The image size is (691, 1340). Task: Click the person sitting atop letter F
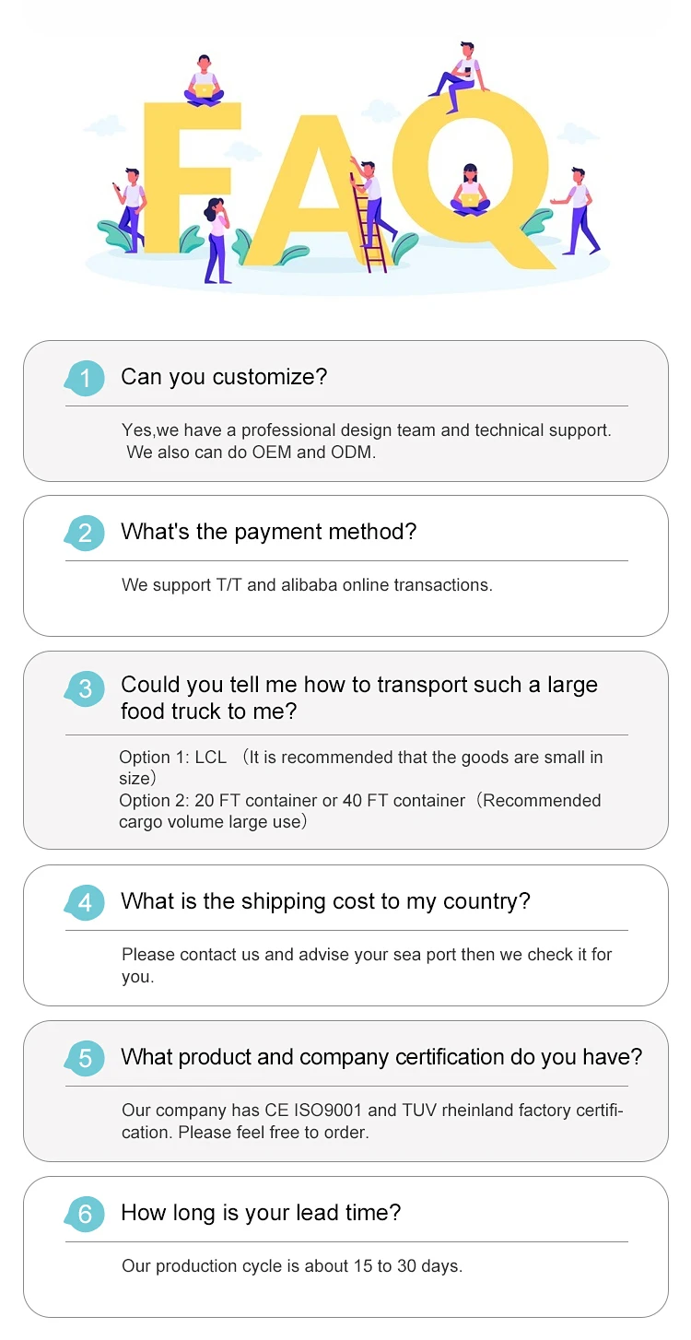click(x=204, y=82)
